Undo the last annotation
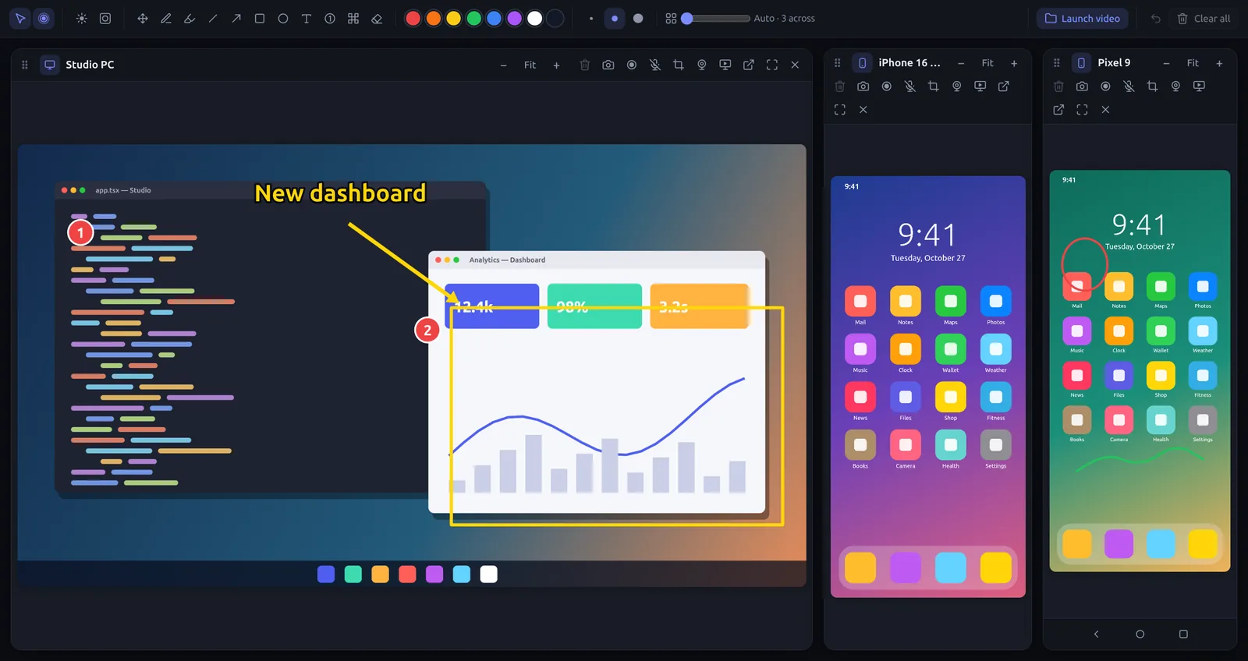 click(1156, 19)
